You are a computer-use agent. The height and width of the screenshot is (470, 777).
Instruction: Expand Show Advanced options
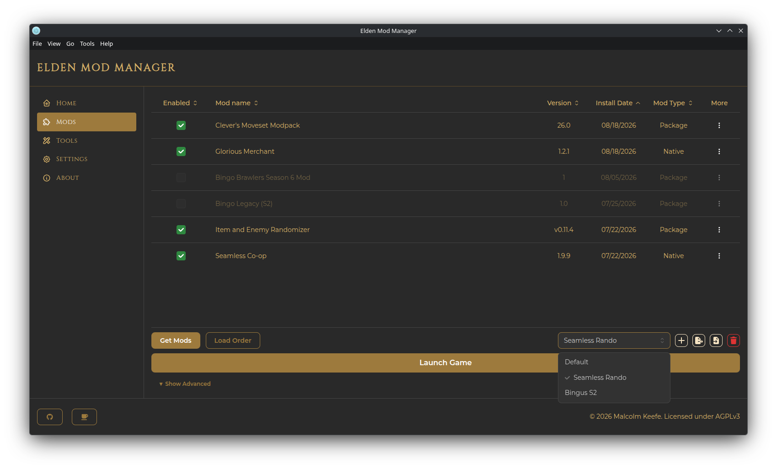[185, 384]
